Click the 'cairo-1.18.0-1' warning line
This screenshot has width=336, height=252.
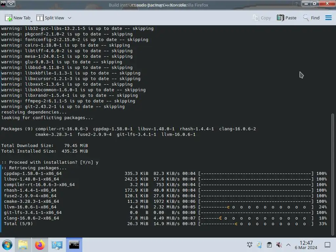(66, 45)
